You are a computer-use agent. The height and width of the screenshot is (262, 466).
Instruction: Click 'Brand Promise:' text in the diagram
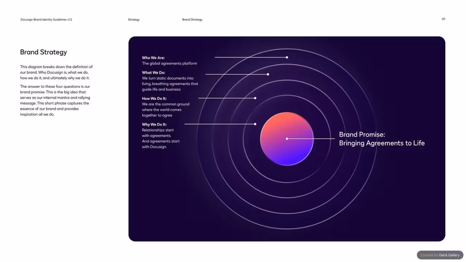pos(362,135)
